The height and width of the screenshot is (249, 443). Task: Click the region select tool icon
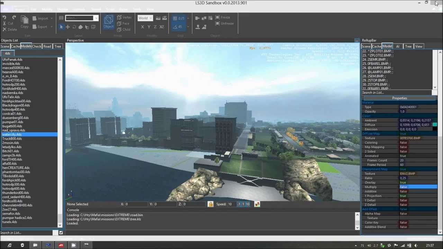(93, 27)
